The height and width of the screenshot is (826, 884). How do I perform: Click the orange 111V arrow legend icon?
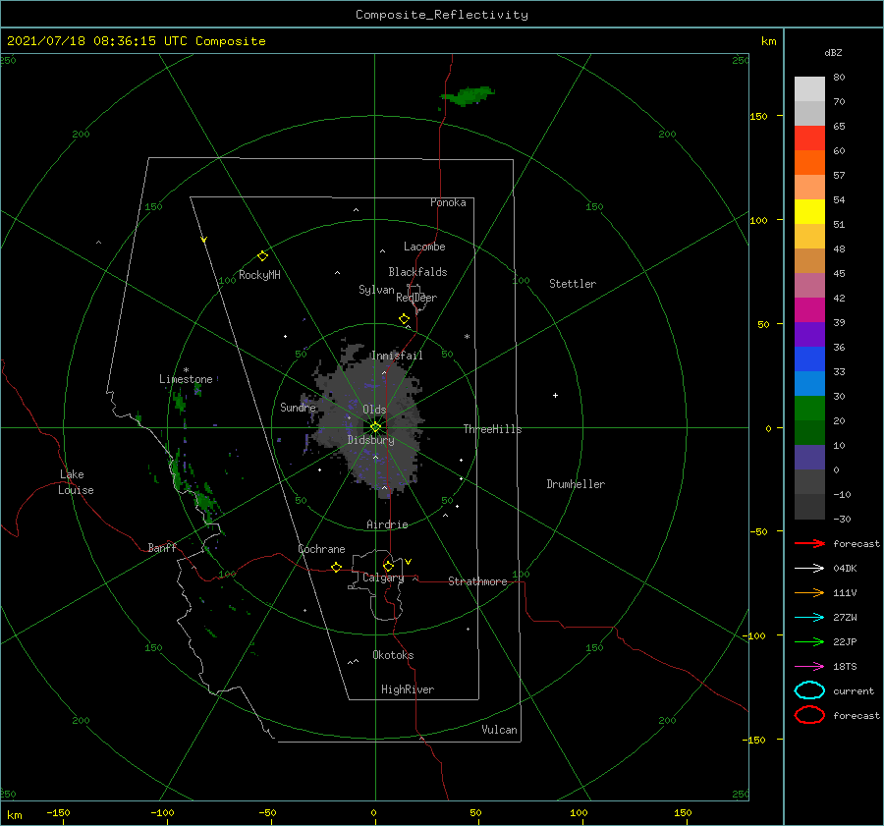click(809, 592)
